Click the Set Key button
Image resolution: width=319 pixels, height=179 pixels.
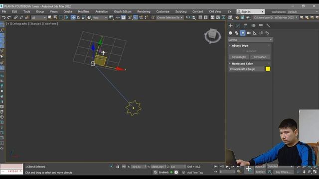[260, 172]
